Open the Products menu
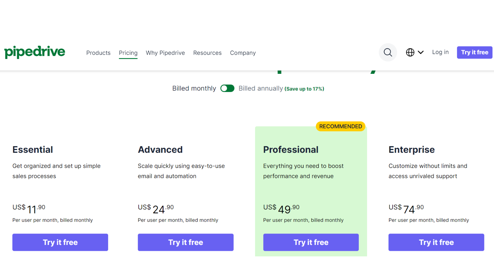This screenshot has width=494, height=278. coord(98,53)
